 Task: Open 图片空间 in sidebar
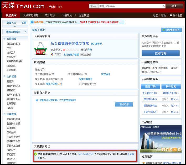11,132
